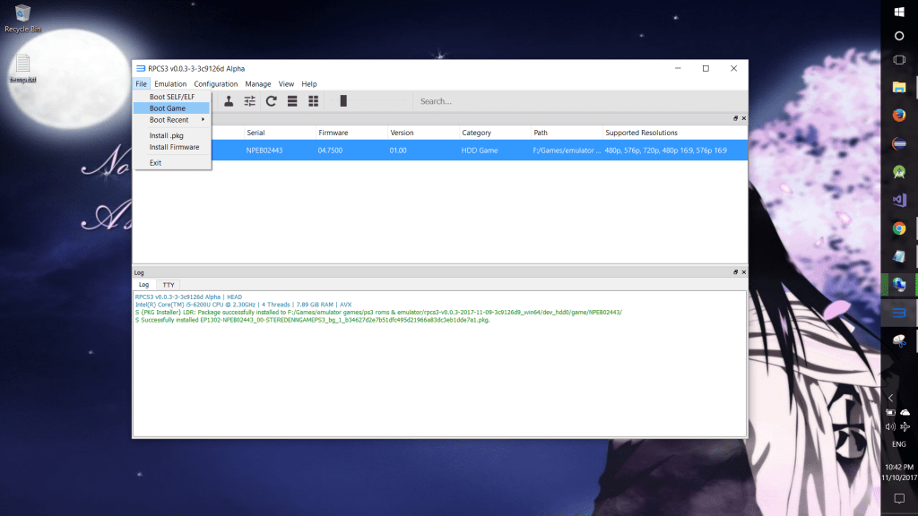Click the Pads (controller) settings toolbar icon
The image size is (918, 516).
(x=229, y=101)
